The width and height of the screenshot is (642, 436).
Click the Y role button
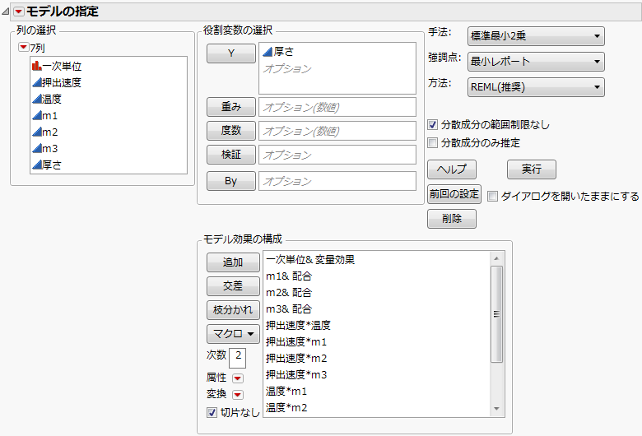tap(231, 53)
